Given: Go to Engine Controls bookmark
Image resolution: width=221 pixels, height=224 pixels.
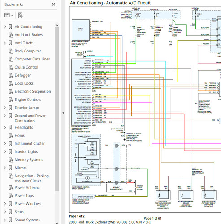Looking at the screenshot, I should 28,99.
